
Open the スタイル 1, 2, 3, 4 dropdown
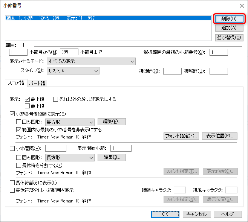[73, 71]
